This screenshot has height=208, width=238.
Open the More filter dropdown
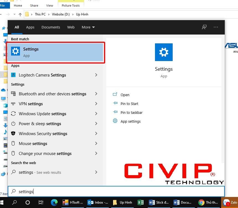point(88,27)
